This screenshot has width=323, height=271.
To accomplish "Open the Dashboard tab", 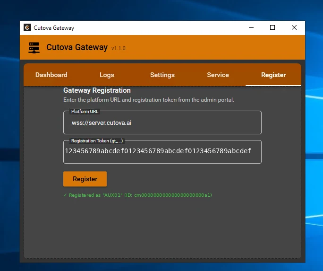I will [51, 75].
